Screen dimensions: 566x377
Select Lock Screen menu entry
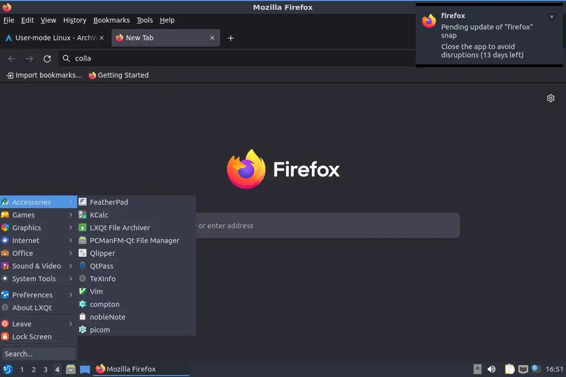38,337
